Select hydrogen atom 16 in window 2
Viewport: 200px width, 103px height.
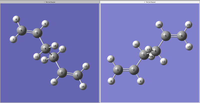188,25
